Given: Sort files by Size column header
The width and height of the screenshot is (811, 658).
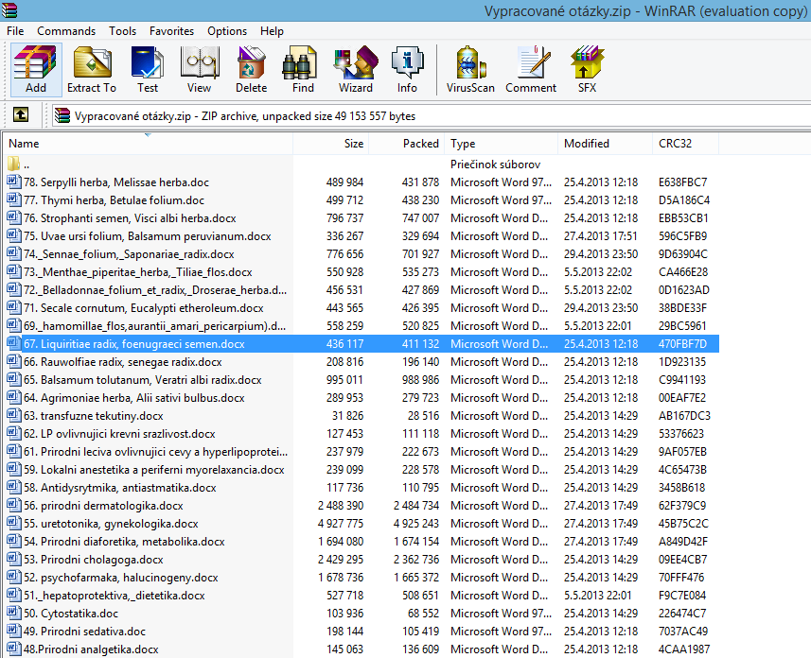Looking at the screenshot, I should tap(330, 143).
